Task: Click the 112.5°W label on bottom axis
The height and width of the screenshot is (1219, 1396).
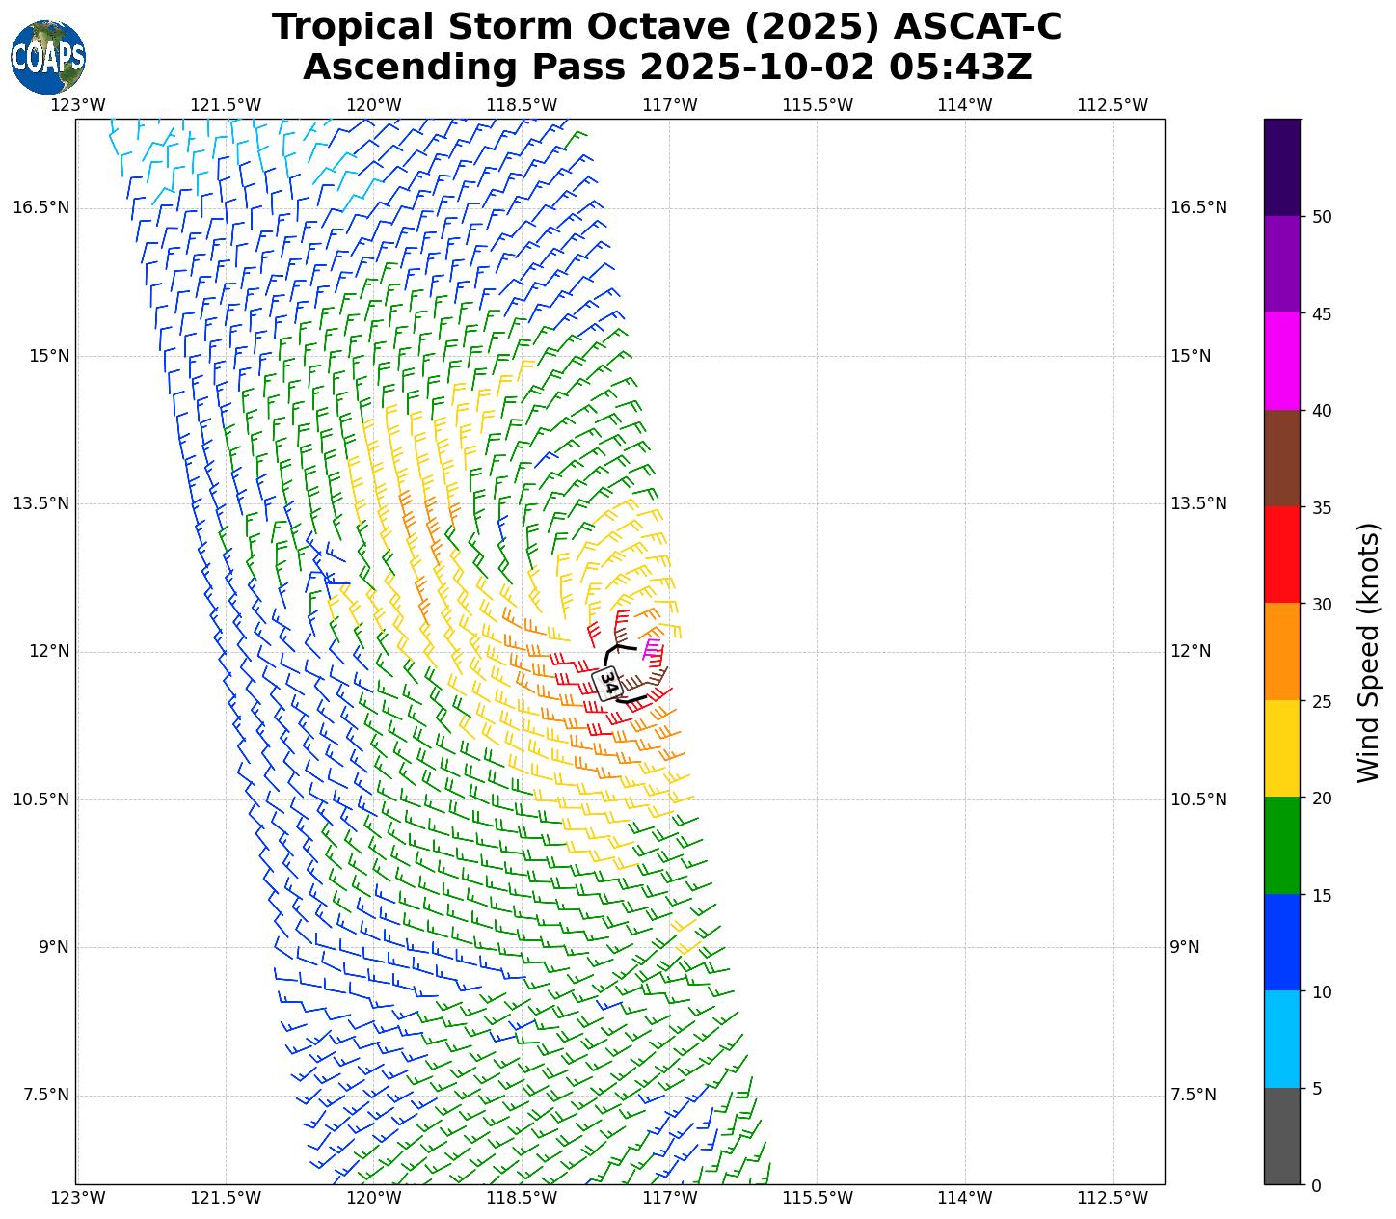Action: point(1113,1198)
